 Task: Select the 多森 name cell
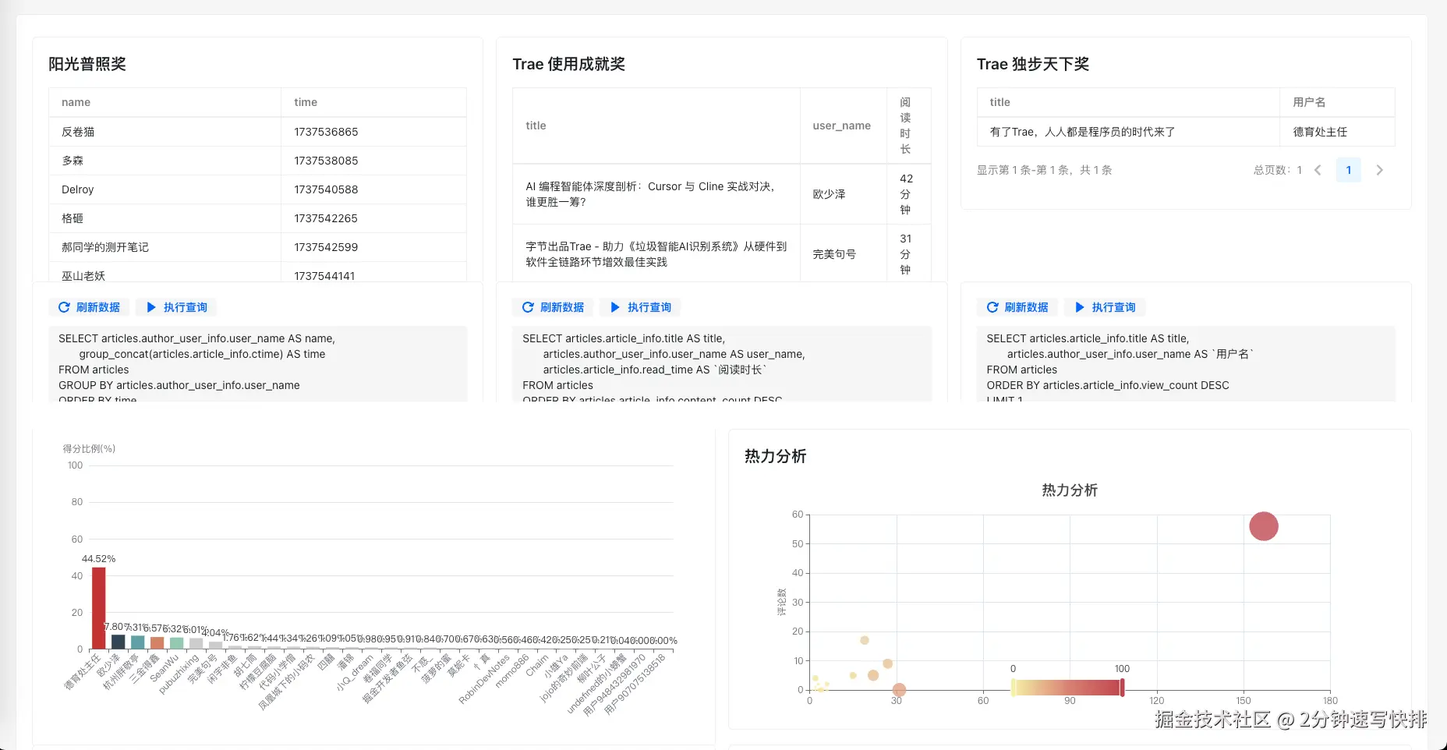click(x=165, y=161)
